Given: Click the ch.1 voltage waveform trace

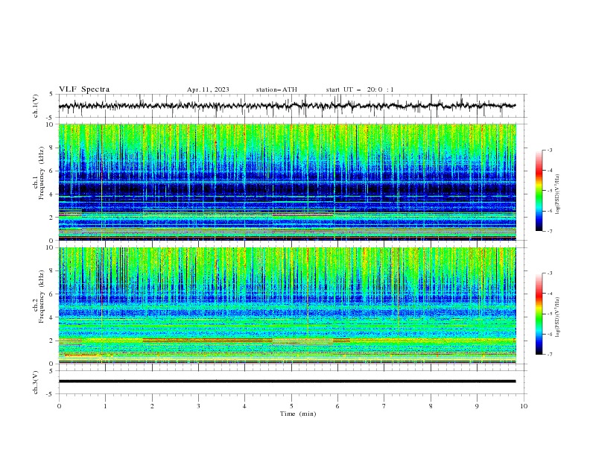Looking at the screenshot, I should [287, 106].
